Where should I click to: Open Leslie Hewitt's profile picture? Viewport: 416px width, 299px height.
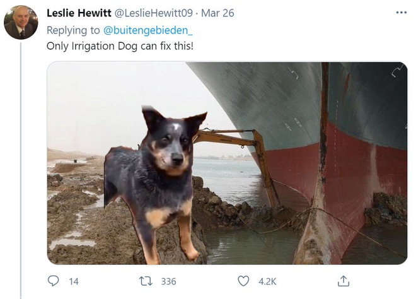pyautogui.click(x=21, y=23)
